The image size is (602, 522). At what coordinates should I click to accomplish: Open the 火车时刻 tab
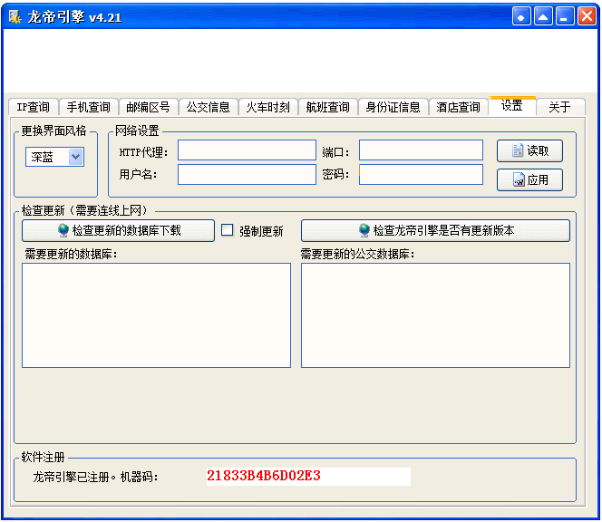click(x=268, y=107)
